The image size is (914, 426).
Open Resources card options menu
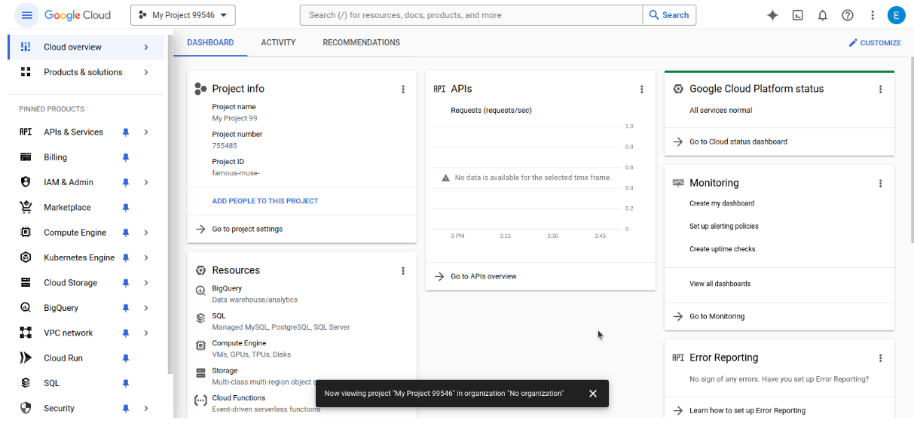(403, 271)
